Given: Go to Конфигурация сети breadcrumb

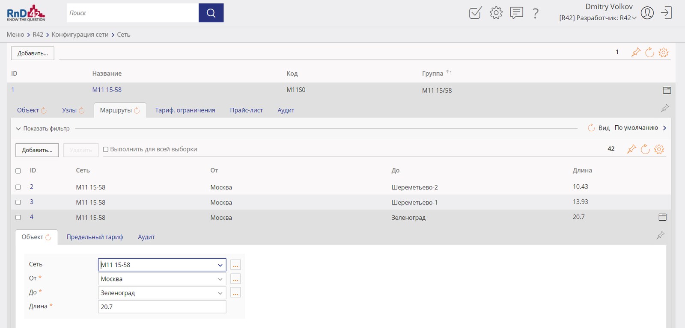Looking at the screenshot, I should 80,35.
